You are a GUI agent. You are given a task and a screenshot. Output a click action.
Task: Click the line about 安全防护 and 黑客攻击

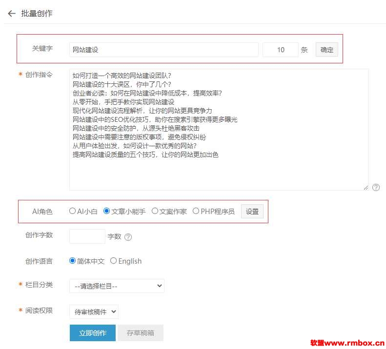(x=136, y=128)
